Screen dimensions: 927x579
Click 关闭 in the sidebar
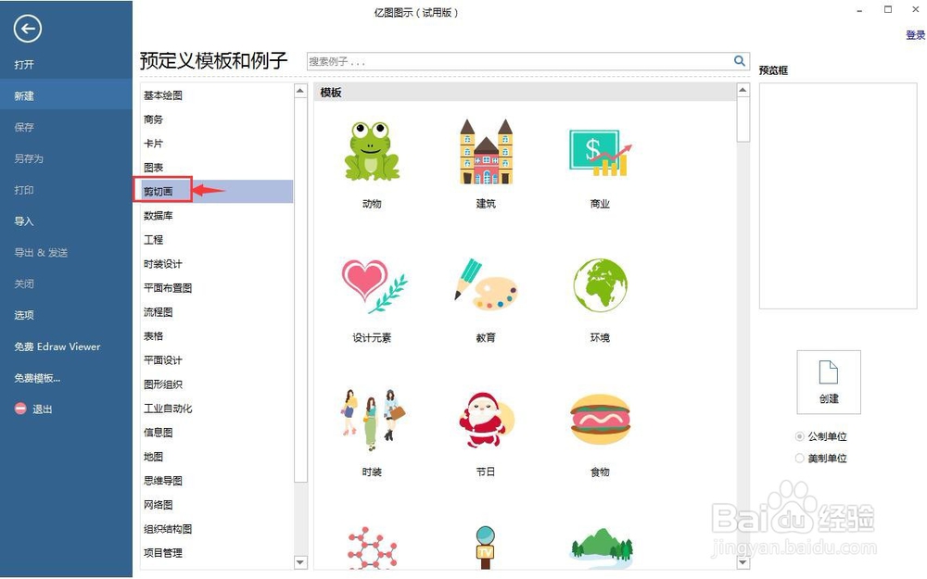click(x=24, y=283)
